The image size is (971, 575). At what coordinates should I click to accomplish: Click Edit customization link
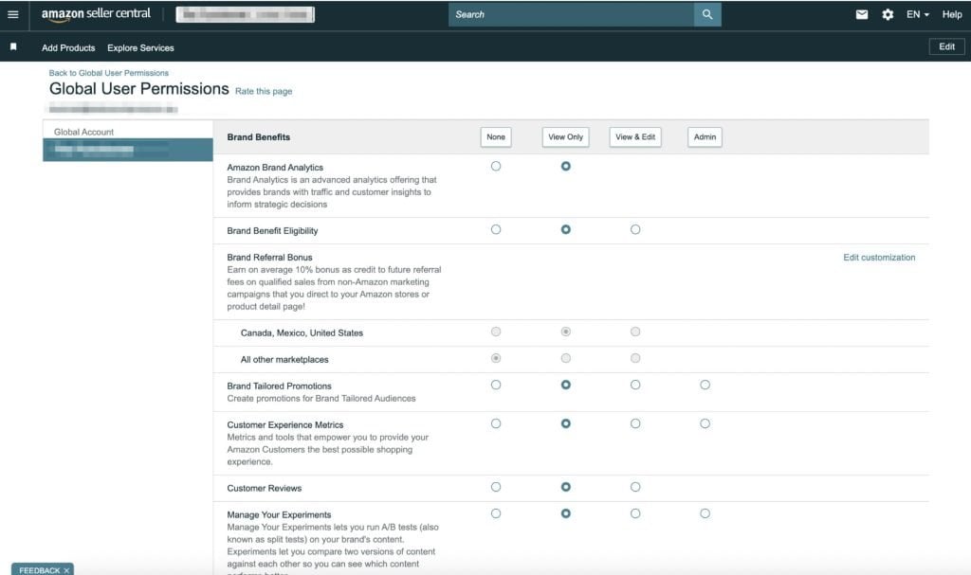pyautogui.click(x=879, y=258)
